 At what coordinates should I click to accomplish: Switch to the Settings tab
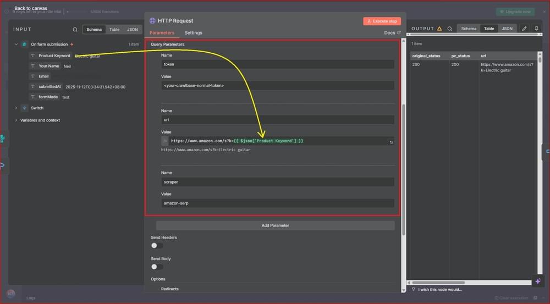pyautogui.click(x=193, y=33)
